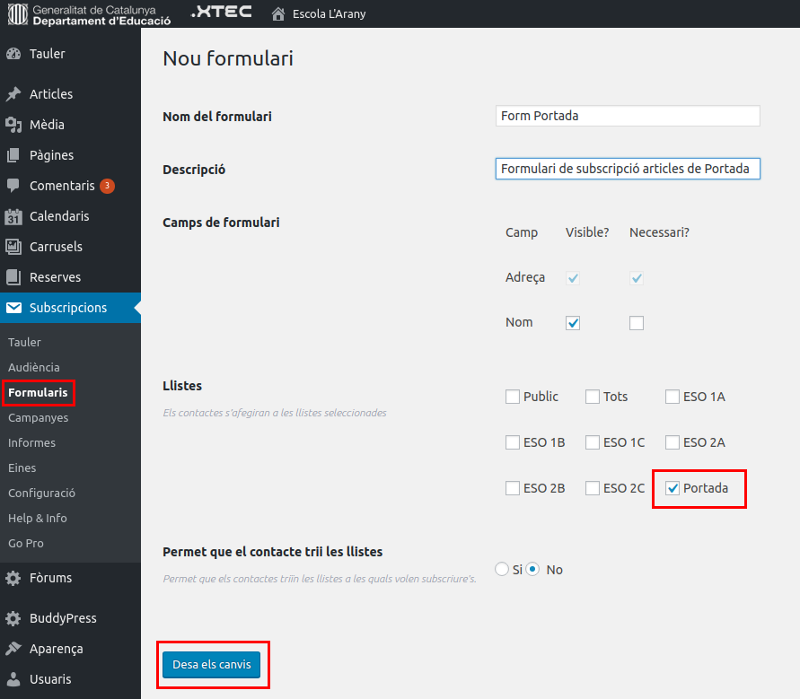
Task: Click the Desa els canvis button
Action: coord(212,665)
